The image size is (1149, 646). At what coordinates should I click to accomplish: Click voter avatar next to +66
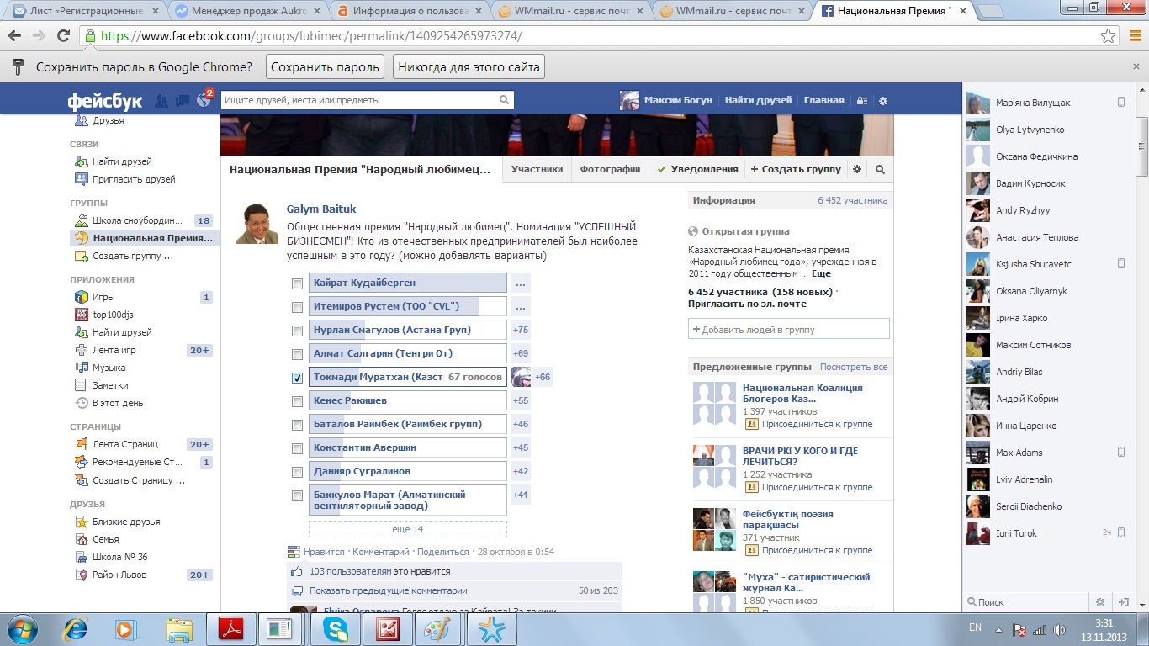coord(521,377)
